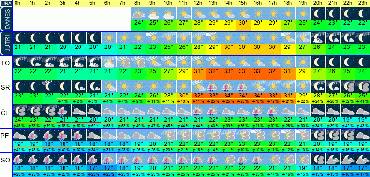The width and height of the screenshot is (370, 177).
Task: Click the DANES row label
Action: coord(6,19)
